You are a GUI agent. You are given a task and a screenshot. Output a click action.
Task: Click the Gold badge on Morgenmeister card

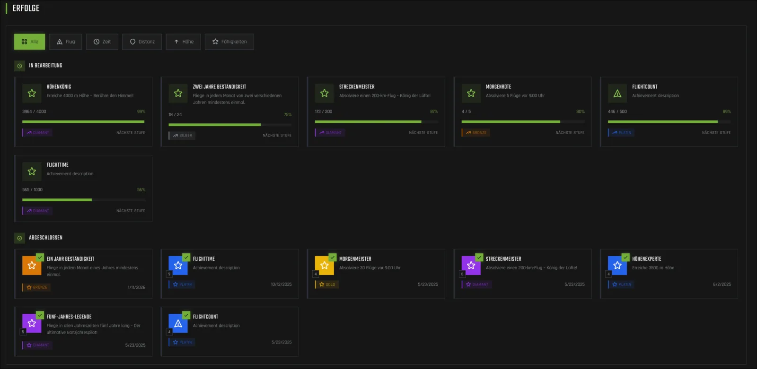pyautogui.click(x=327, y=284)
